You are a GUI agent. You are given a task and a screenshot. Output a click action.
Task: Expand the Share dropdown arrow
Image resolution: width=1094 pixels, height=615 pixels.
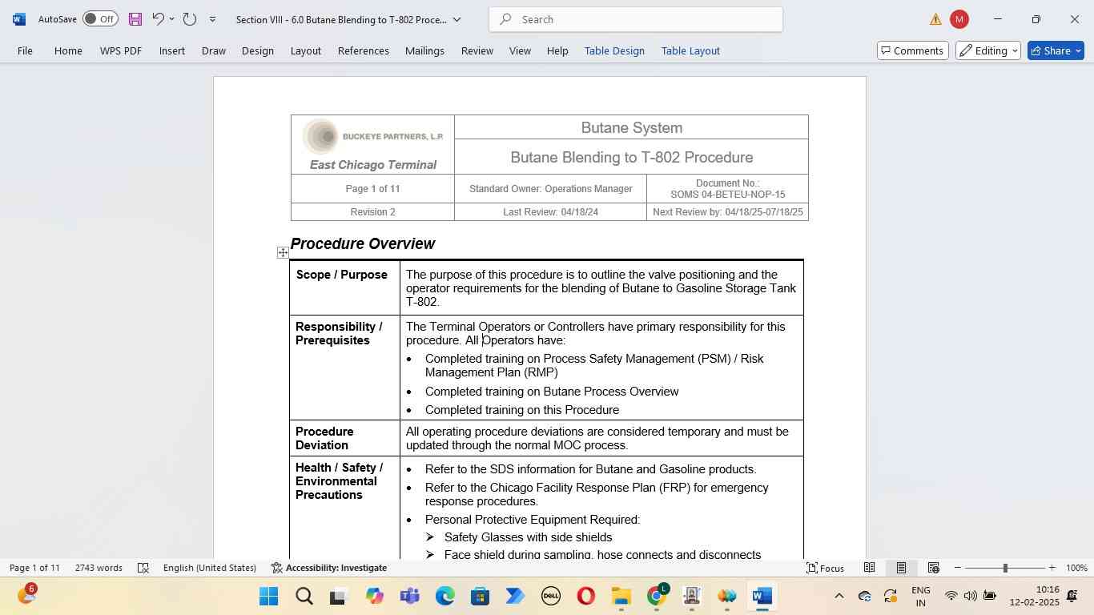1078,50
